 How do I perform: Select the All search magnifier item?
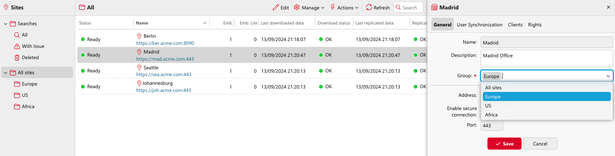pos(24,35)
